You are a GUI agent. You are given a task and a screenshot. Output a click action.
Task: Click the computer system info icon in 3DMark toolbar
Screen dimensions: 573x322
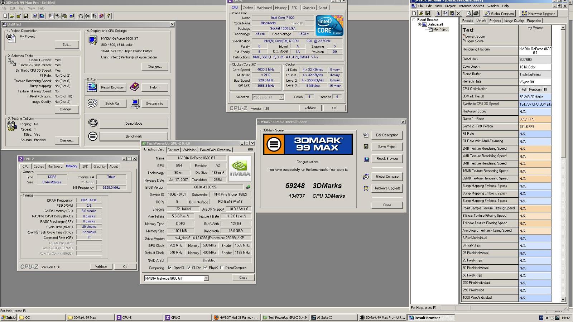pyautogui.click(x=35, y=16)
